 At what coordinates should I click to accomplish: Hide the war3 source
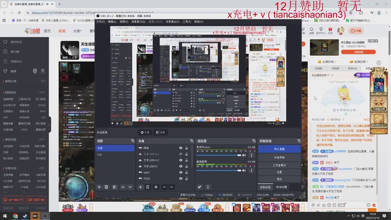[x=181, y=173]
